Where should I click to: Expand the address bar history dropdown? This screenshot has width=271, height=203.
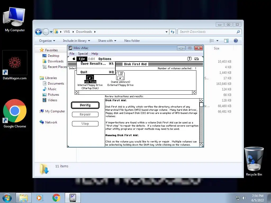(166, 32)
